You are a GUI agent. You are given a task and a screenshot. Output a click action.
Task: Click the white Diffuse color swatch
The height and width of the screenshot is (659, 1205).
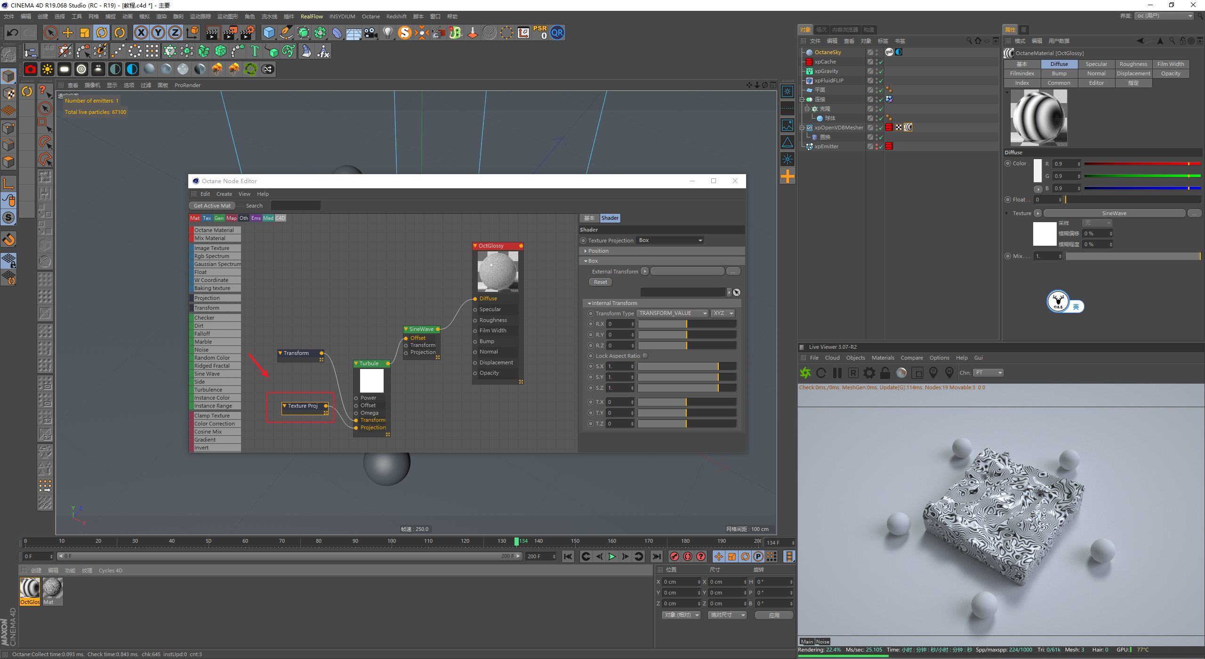coord(1037,170)
